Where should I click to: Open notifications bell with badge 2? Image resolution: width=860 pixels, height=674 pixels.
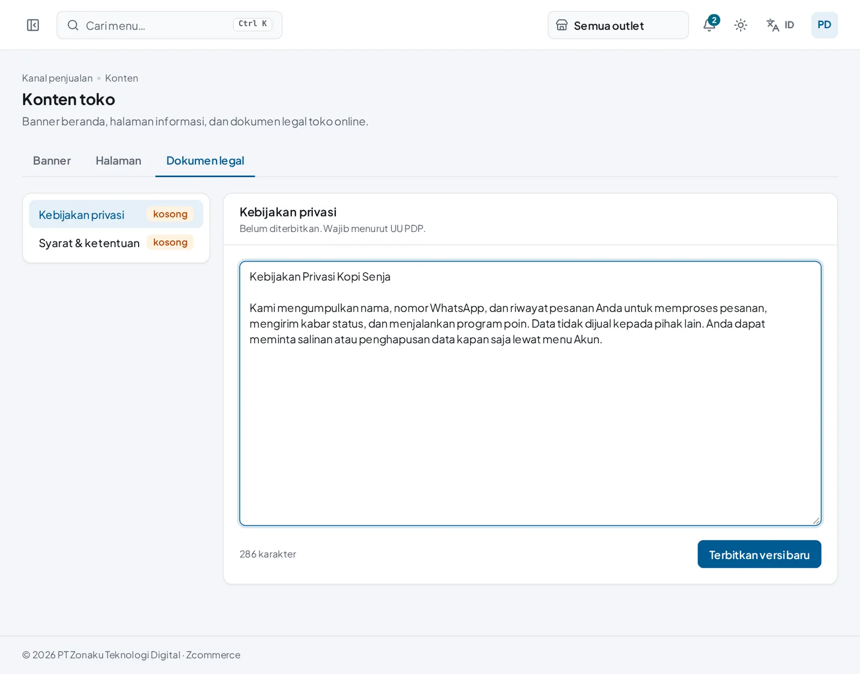(x=710, y=24)
